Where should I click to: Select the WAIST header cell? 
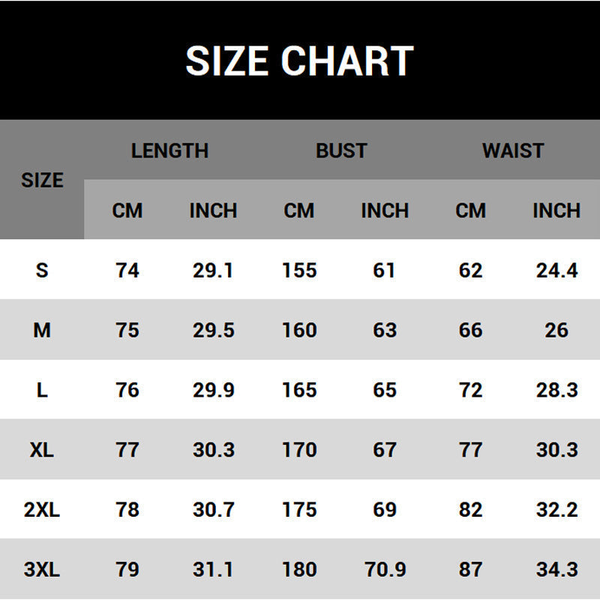[513, 150]
